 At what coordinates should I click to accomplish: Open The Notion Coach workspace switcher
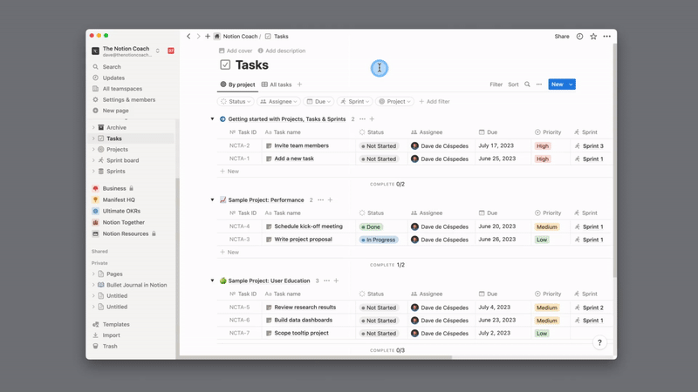127,51
